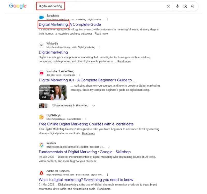Open Wikipedia Digital marketing result title
Screen dimensions: 207x194
point(53,52)
